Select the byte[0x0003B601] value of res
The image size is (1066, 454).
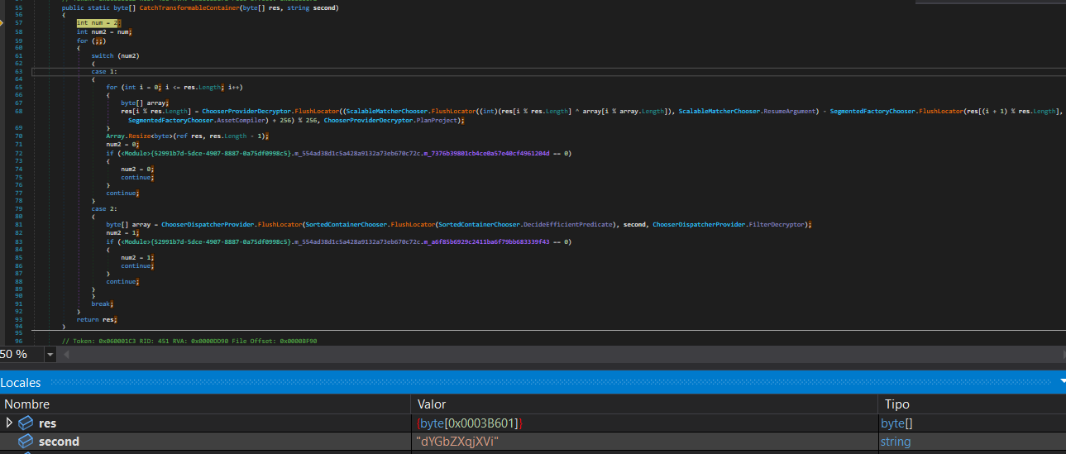pyautogui.click(x=470, y=423)
